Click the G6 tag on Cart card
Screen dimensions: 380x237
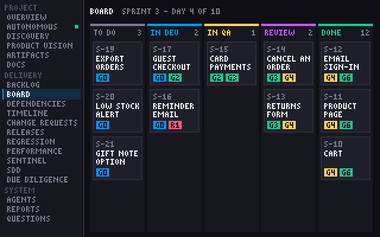coord(346,173)
